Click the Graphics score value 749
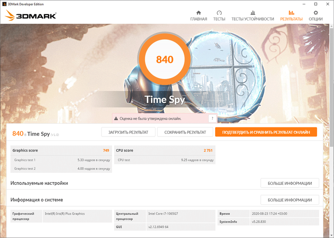This screenshot has width=334, height=238. [106, 150]
